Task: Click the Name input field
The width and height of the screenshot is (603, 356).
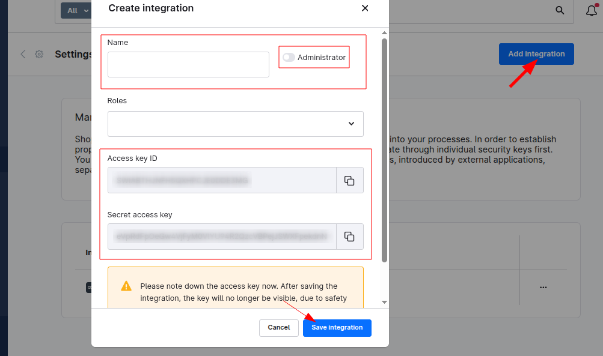Action: click(x=188, y=64)
